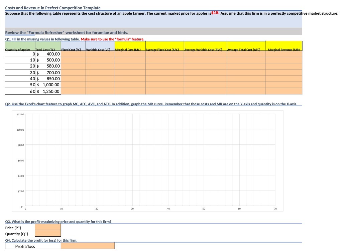This screenshot has height=251, width=346.
Task: Select the Quantity (Q*) answer cell
Action: [x=48, y=233]
